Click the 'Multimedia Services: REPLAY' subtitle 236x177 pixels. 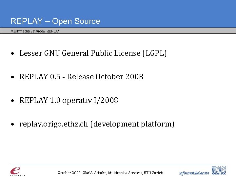35,31
